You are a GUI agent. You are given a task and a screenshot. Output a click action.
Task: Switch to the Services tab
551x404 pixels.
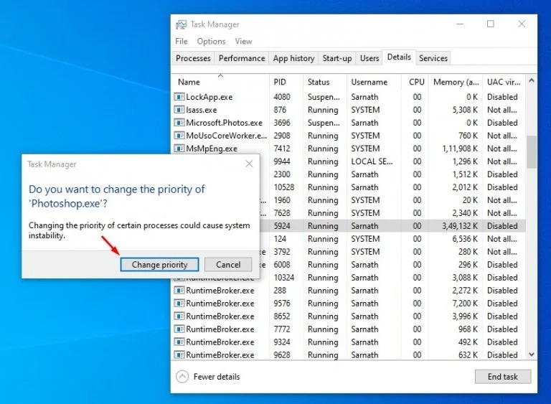click(x=433, y=58)
